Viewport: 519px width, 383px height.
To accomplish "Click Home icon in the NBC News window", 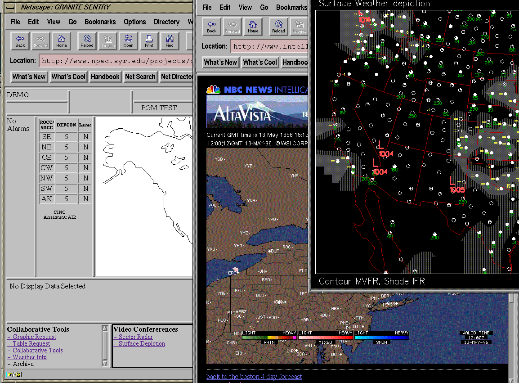I will click(253, 26).
